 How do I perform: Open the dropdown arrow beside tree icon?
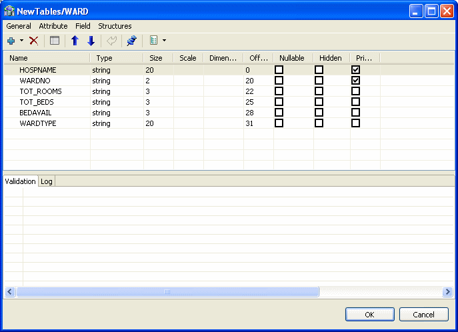(165, 40)
